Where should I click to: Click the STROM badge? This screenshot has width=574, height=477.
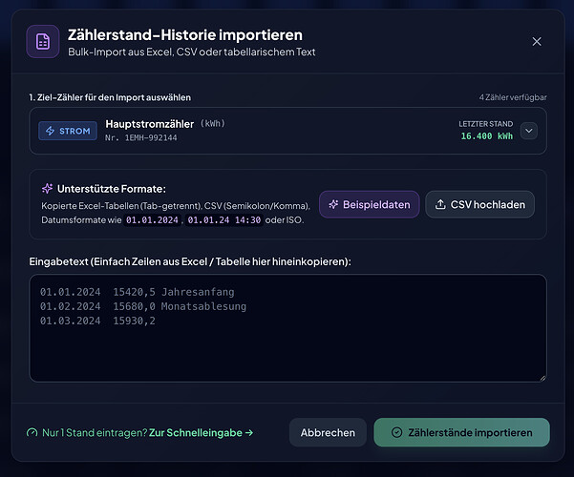click(x=68, y=131)
